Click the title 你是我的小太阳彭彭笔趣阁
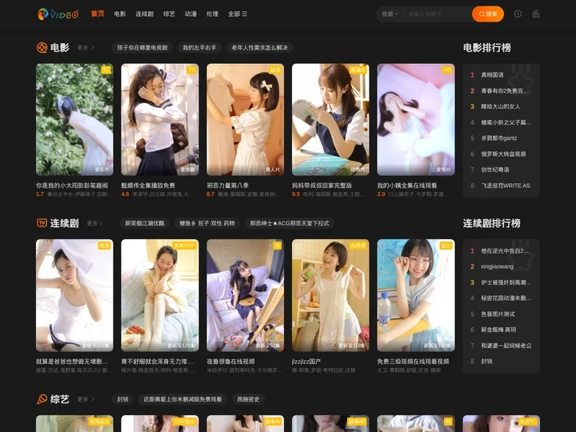 pos(72,186)
